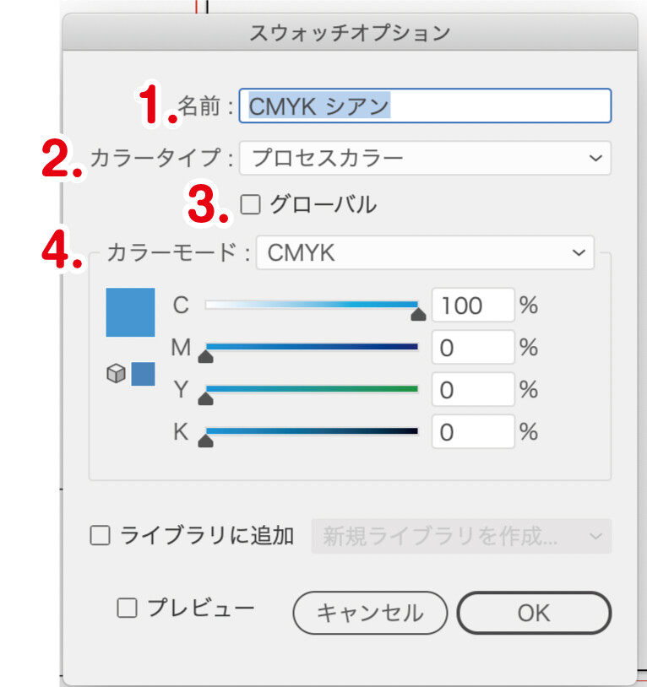Click the M magenta slider track

coord(313,347)
